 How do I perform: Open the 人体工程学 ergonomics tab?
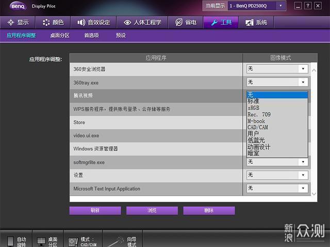142,22
